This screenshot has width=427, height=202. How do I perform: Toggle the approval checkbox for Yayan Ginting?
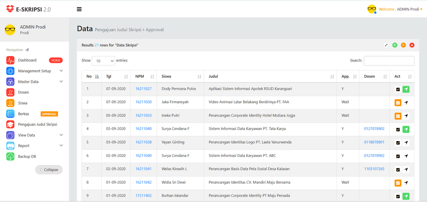click(x=398, y=142)
